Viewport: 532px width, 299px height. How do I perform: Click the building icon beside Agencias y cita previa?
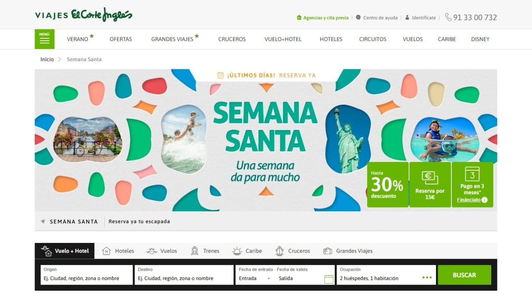pos(299,17)
